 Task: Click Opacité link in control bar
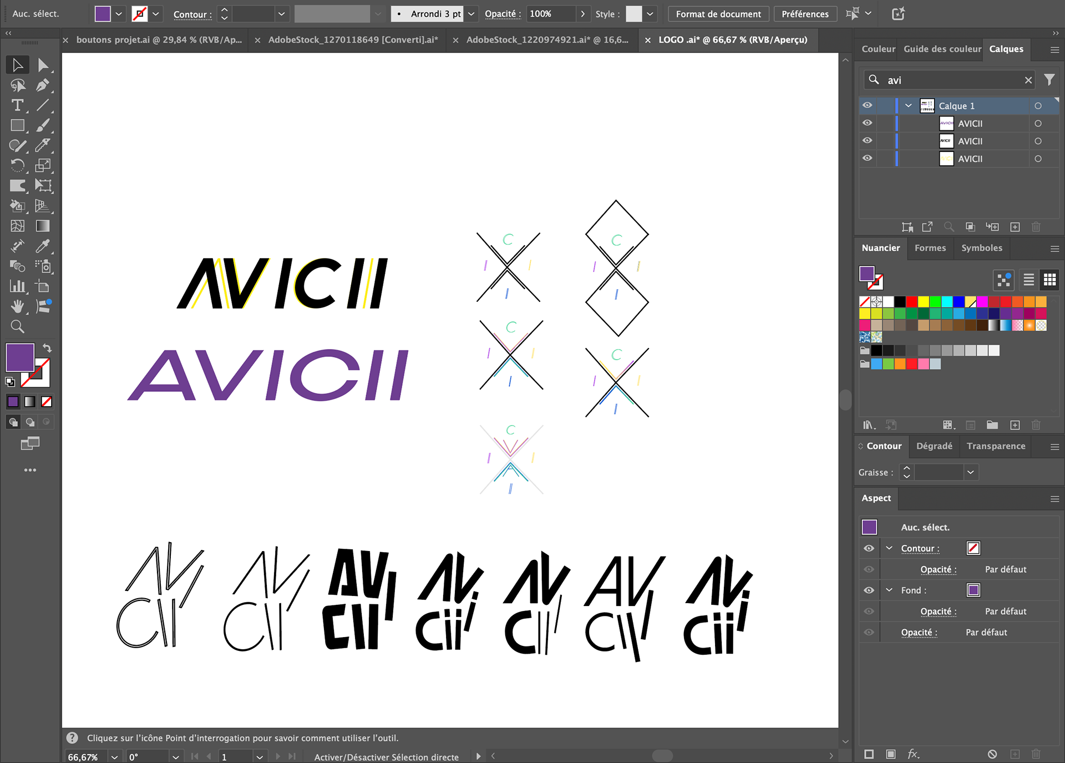503,14
